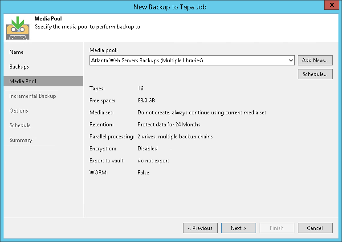Cancel the backup to tape wizard

coord(315,228)
